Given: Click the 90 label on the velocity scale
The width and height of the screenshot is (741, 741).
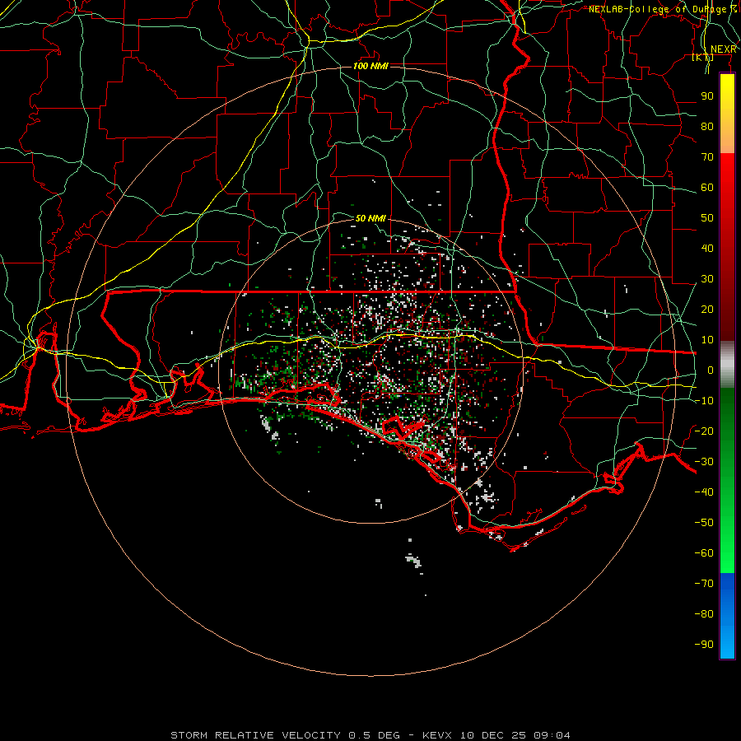Looking at the screenshot, I should [x=707, y=96].
